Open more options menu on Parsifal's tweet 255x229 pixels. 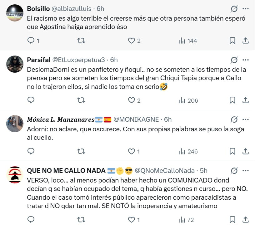246,60
